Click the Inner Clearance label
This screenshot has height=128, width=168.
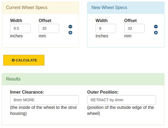(x=27, y=92)
